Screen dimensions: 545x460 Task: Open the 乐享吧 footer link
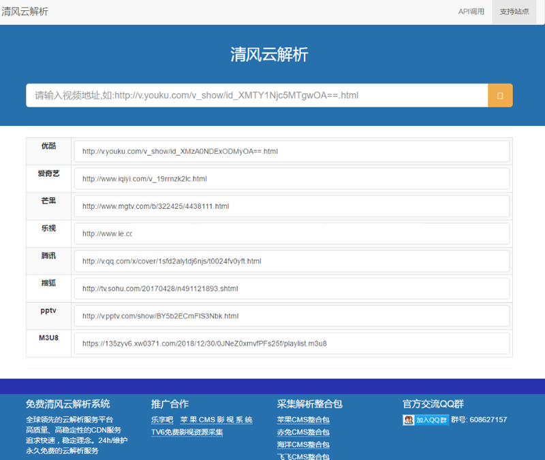pyautogui.click(x=162, y=420)
